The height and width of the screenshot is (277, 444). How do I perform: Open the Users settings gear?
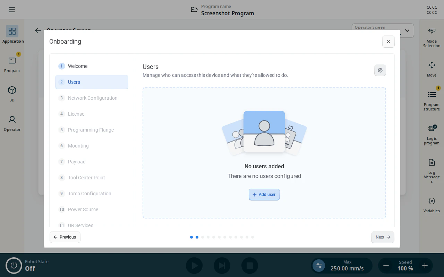pyautogui.click(x=380, y=70)
